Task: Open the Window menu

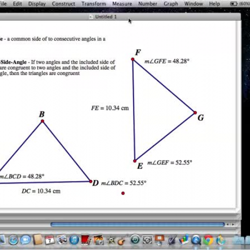Action: (193, 3)
